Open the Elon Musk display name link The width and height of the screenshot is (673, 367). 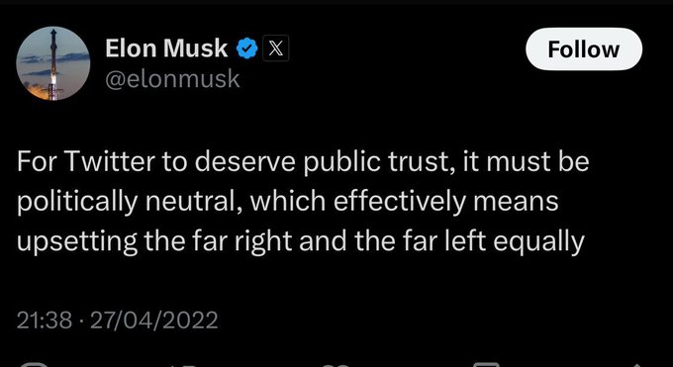pyautogui.click(x=166, y=48)
